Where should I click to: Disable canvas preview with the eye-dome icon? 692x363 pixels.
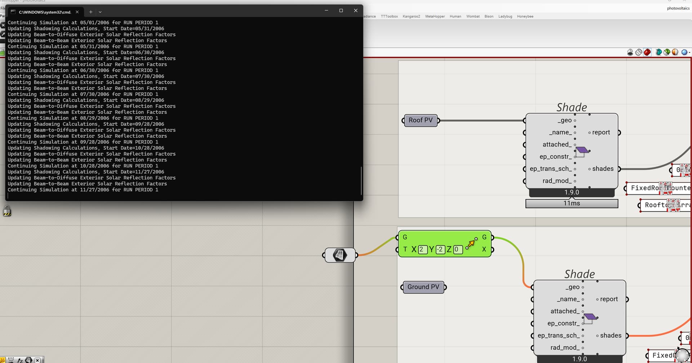click(630, 52)
